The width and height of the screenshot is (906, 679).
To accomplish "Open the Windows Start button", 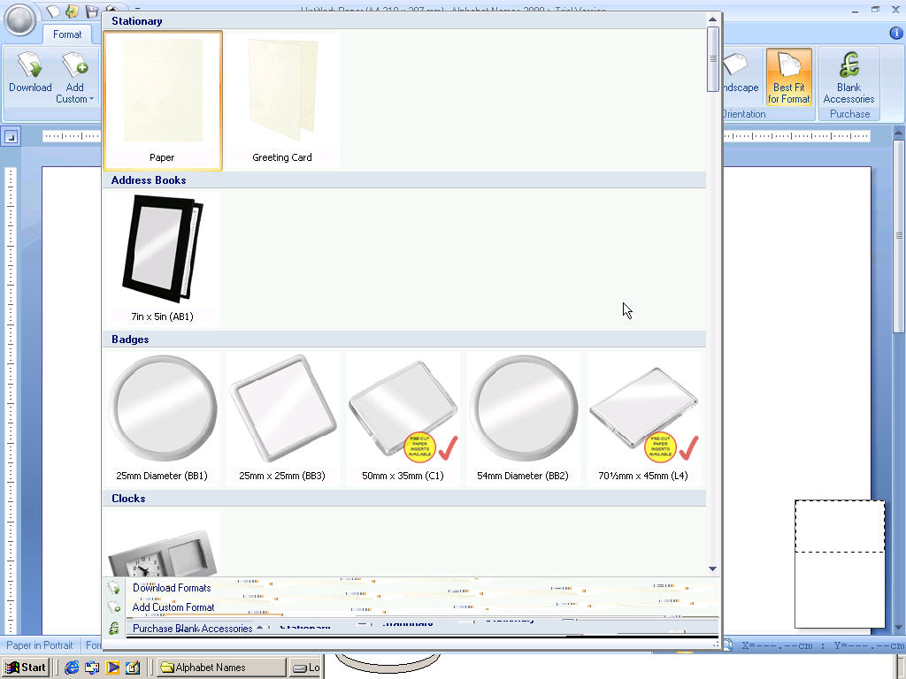I will tap(26, 668).
